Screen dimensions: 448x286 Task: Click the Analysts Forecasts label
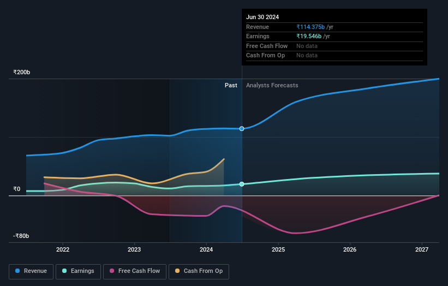point(272,86)
